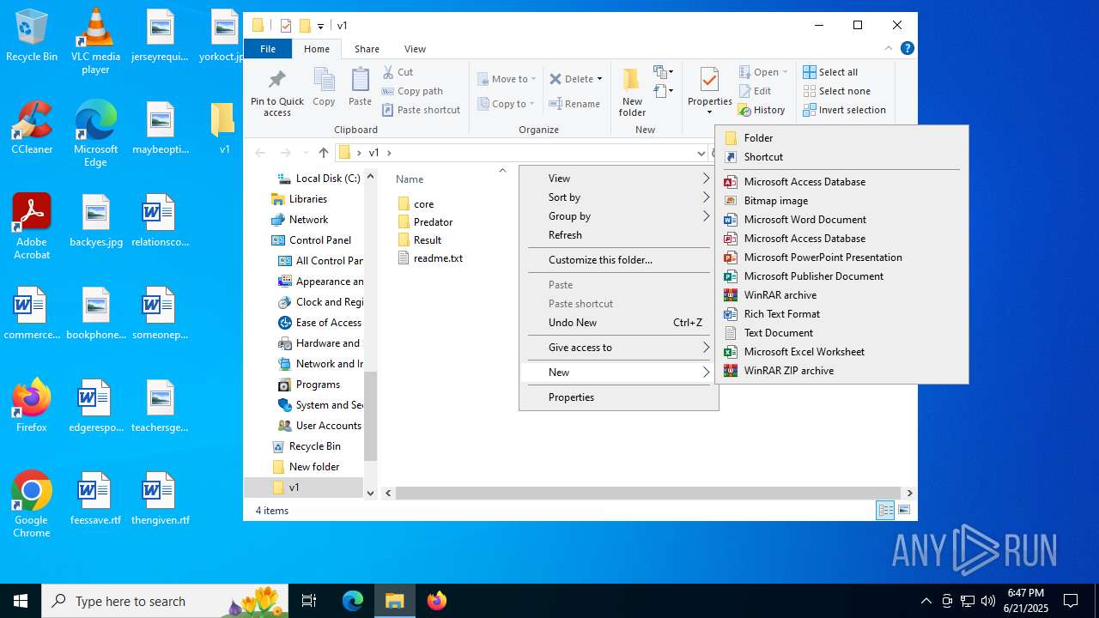Click the Up one level arrow
Screen dimensions: 1099x618
(323, 153)
